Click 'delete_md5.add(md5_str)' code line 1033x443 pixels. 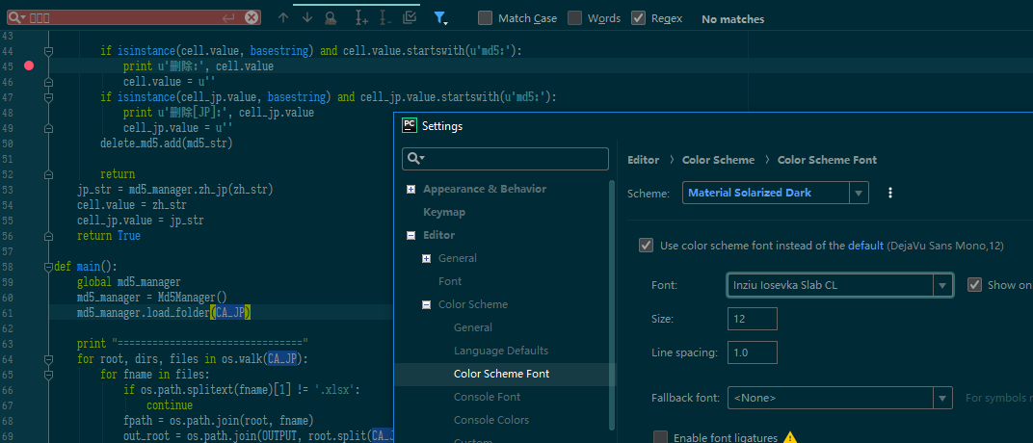tap(166, 143)
